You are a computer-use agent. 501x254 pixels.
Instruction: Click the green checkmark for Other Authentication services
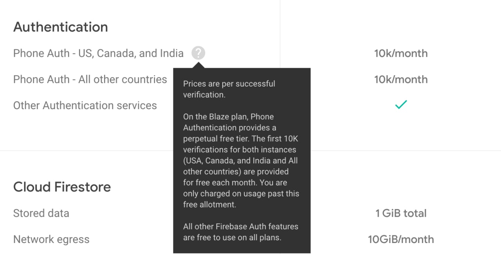point(401,105)
